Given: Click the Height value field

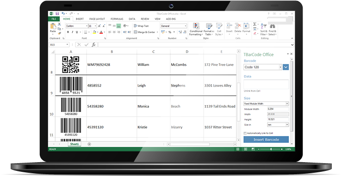Looking at the screenshot, I should [278, 119].
